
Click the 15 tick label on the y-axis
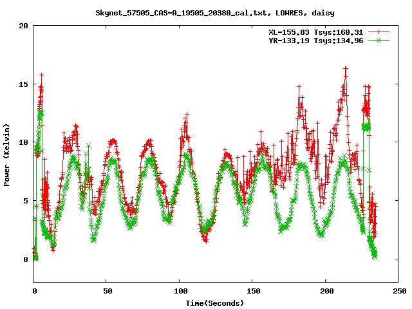(x=23, y=84)
